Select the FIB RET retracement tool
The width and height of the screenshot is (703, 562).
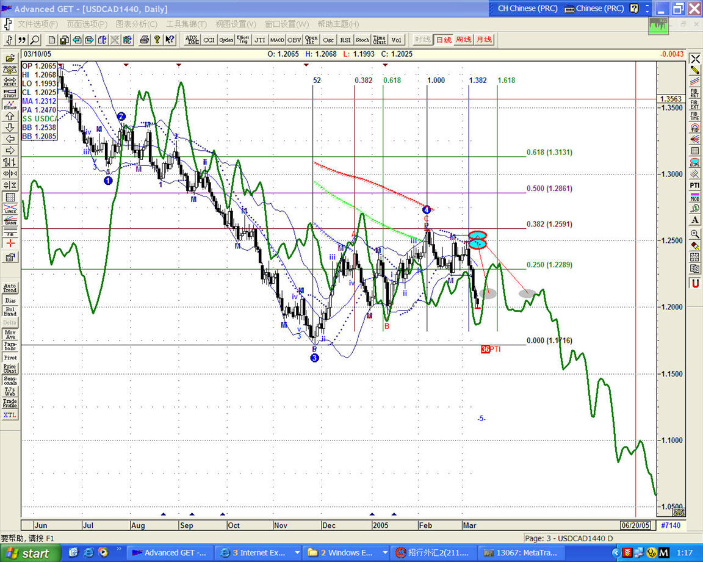tap(694, 93)
